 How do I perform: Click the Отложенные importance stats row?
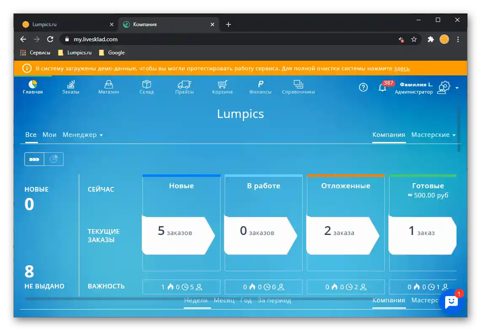pyautogui.click(x=346, y=287)
